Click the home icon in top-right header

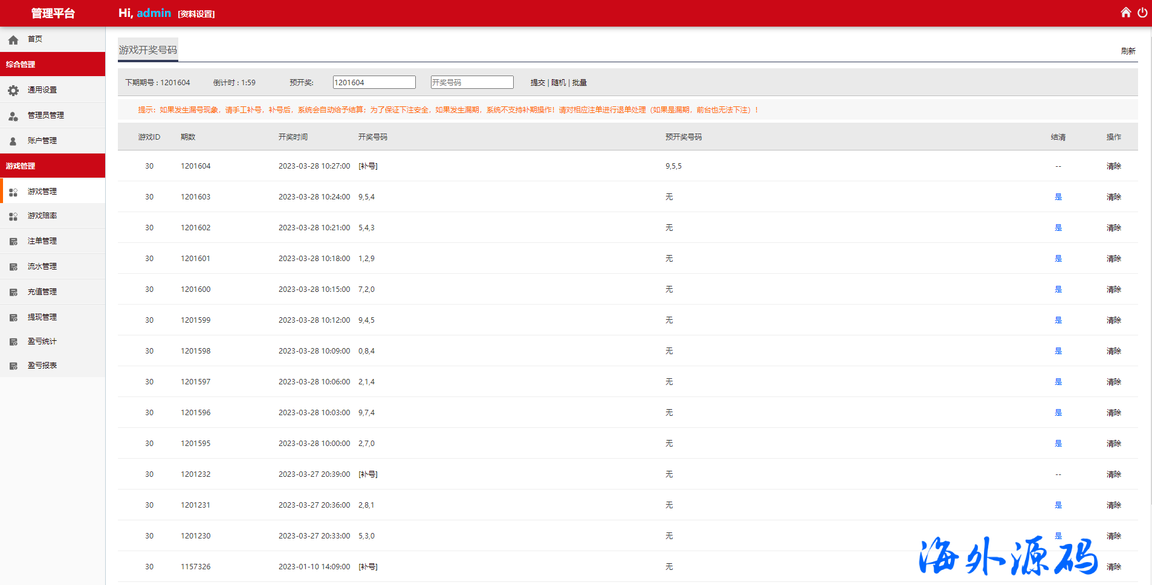1125,13
